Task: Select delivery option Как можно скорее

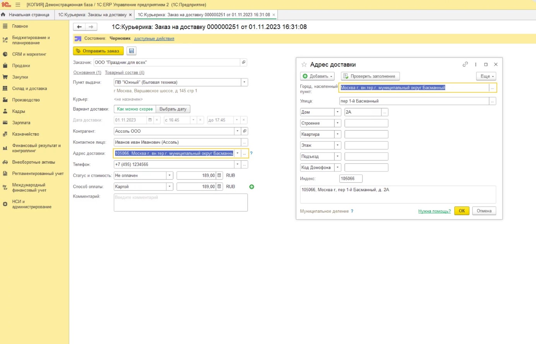Action: pos(135,109)
